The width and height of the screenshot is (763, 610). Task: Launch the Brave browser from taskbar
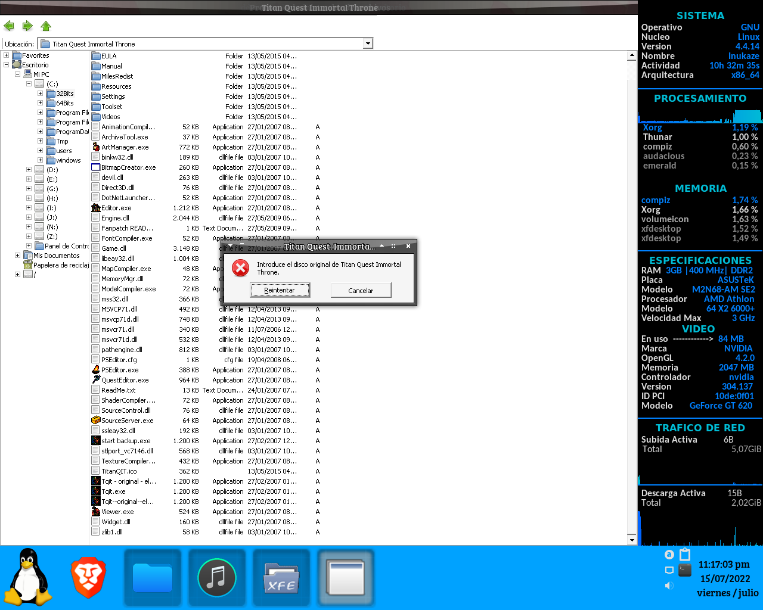point(88,577)
